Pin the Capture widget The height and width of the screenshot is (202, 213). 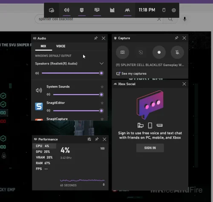click(176, 38)
